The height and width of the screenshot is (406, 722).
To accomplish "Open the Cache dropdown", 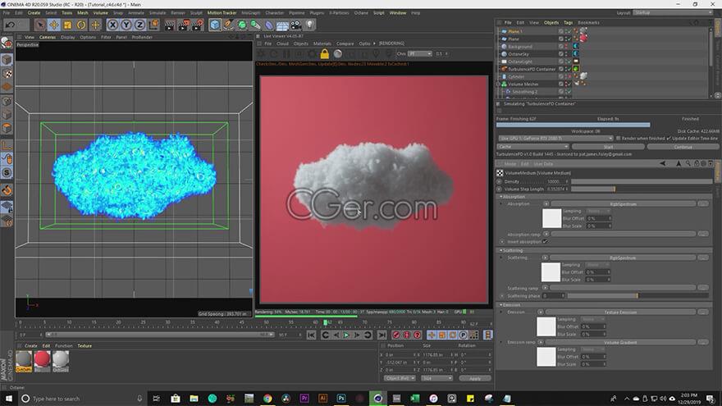I will pyautogui.click(x=532, y=147).
